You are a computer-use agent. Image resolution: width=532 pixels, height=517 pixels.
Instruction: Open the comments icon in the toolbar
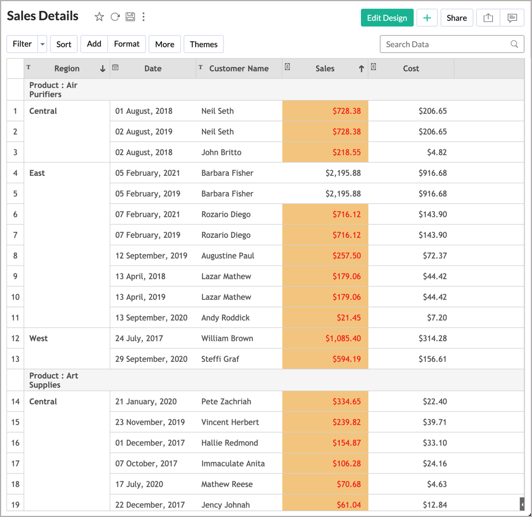pos(511,18)
